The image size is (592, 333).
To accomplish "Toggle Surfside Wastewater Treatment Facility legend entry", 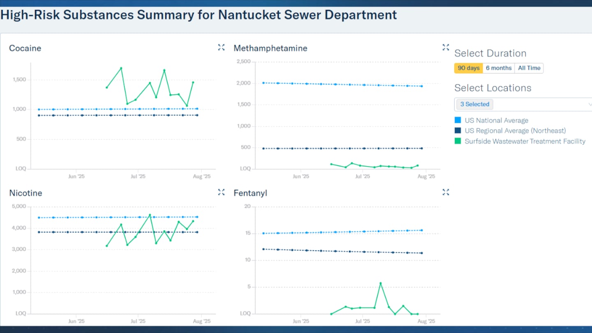I will pyautogui.click(x=525, y=141).
